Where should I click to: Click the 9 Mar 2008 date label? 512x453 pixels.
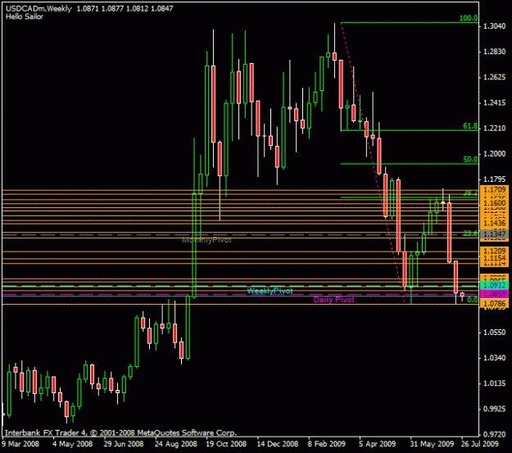pos(20,444)
